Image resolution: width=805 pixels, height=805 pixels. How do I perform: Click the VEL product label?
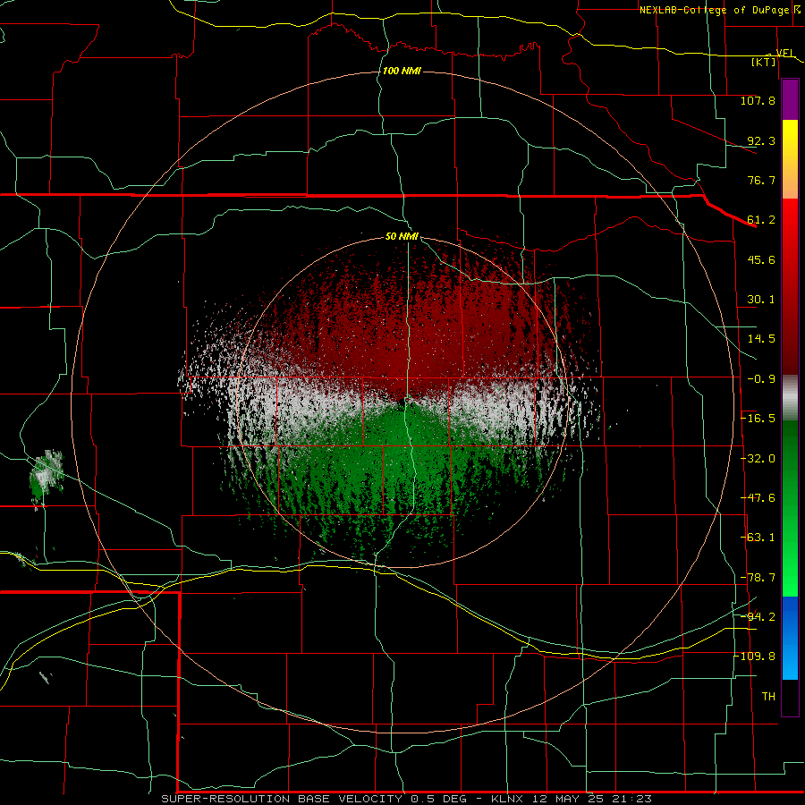785,53
